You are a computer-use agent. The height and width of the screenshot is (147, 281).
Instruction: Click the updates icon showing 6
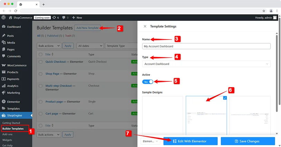[x=54, y=18]
